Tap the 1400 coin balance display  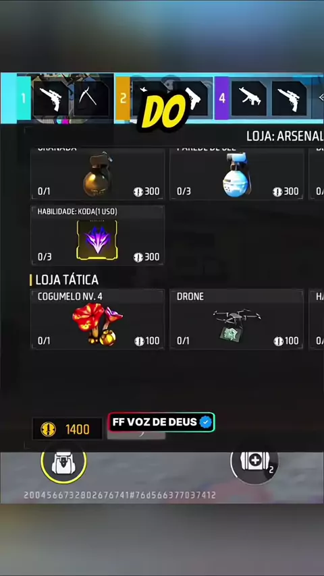(67, 429)
